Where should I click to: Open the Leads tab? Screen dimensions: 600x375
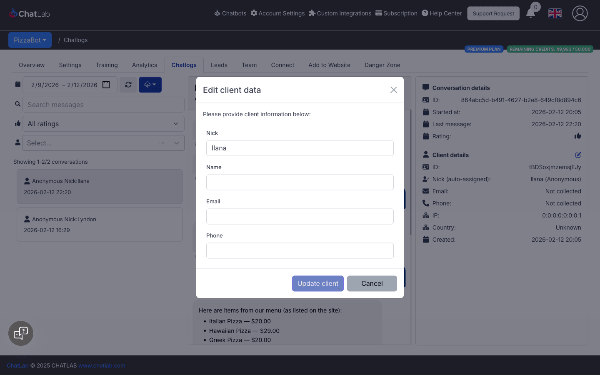click(219, 65)
